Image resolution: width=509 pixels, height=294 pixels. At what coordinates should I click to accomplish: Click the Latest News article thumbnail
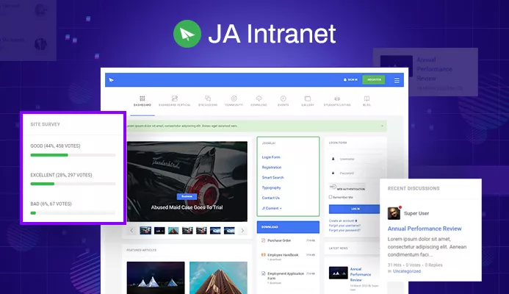pos(339,273)
